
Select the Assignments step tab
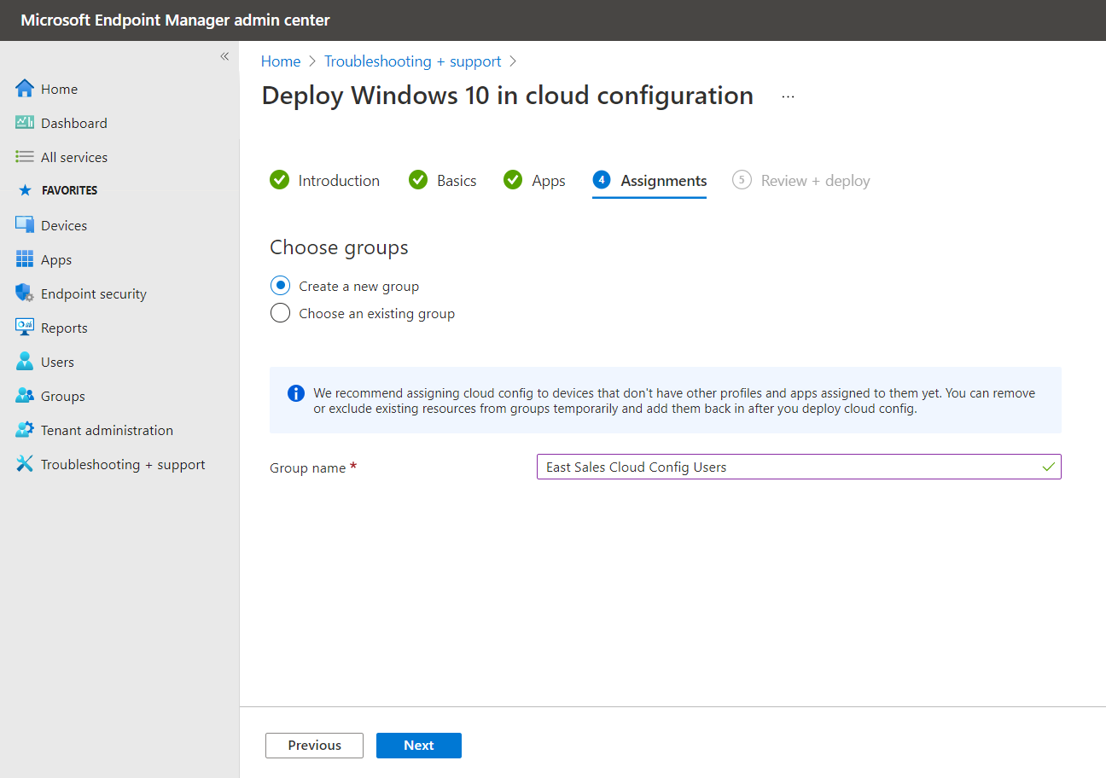pyautogui.click(x=649, y=181)
